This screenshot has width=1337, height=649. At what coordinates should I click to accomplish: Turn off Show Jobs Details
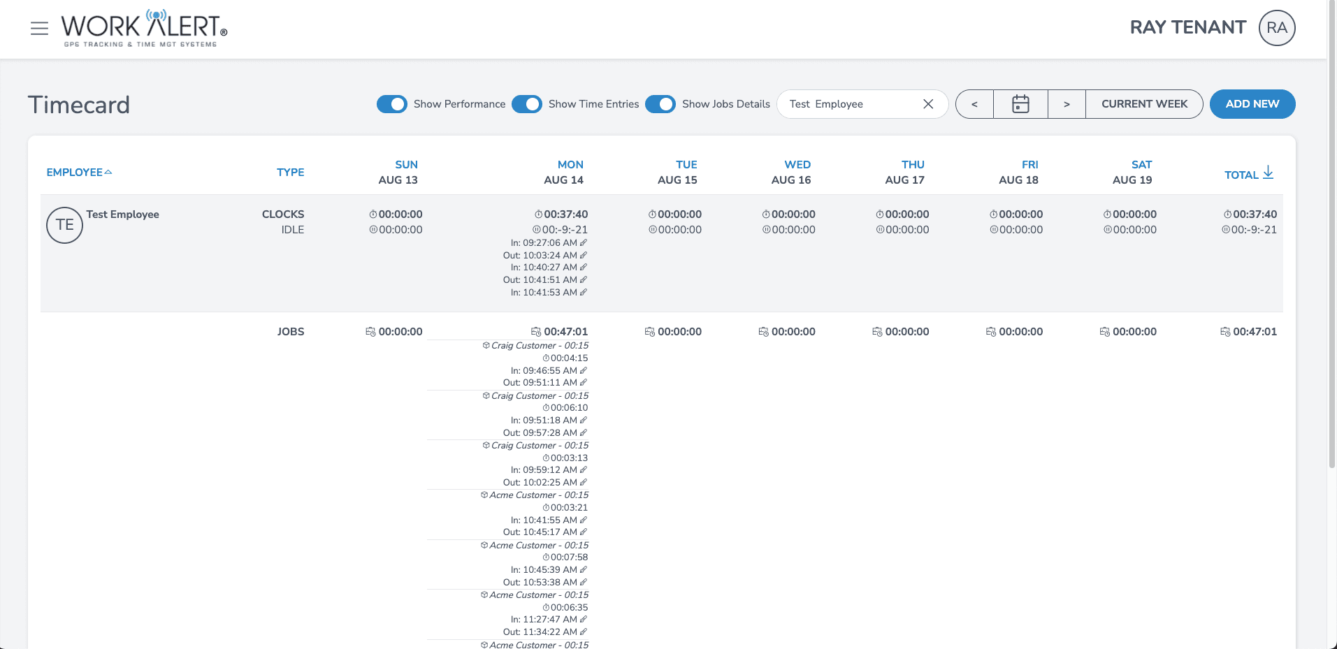(660, 104)
